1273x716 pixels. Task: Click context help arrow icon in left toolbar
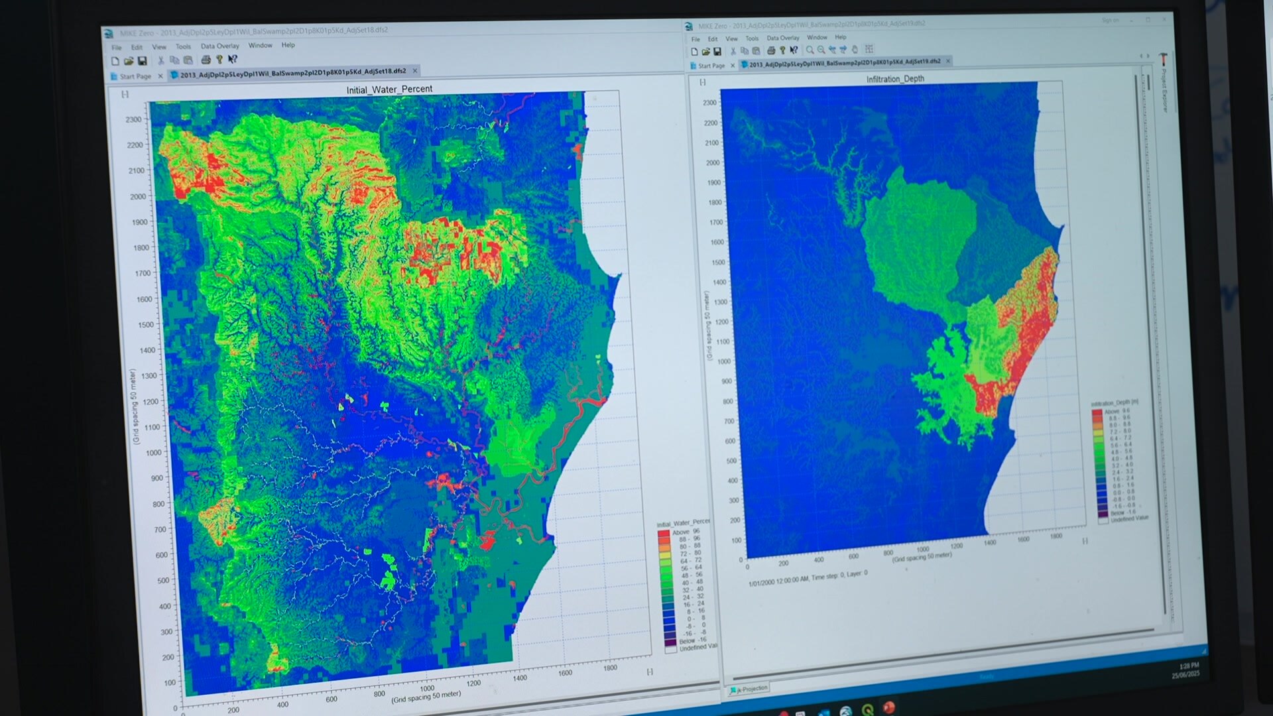coord(233,60)
